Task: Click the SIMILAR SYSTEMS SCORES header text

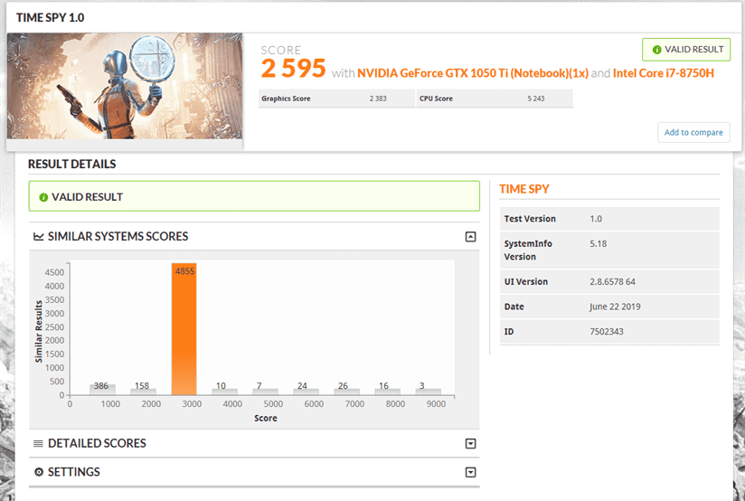Action: coord(118,236)
